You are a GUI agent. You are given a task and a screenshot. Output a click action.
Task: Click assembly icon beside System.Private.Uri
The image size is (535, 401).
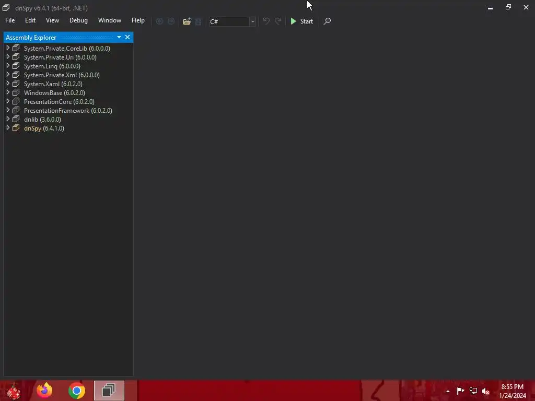pyautogui.click(x=16, y=57)
